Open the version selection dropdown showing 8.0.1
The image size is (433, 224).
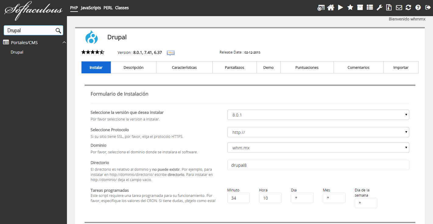318,115
